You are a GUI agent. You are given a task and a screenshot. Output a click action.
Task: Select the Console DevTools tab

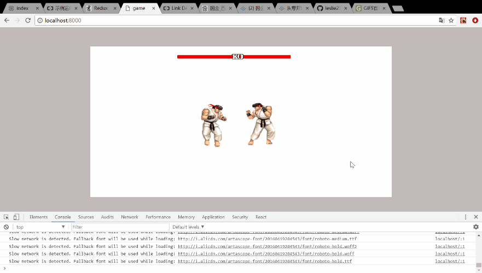coord(63,217)
